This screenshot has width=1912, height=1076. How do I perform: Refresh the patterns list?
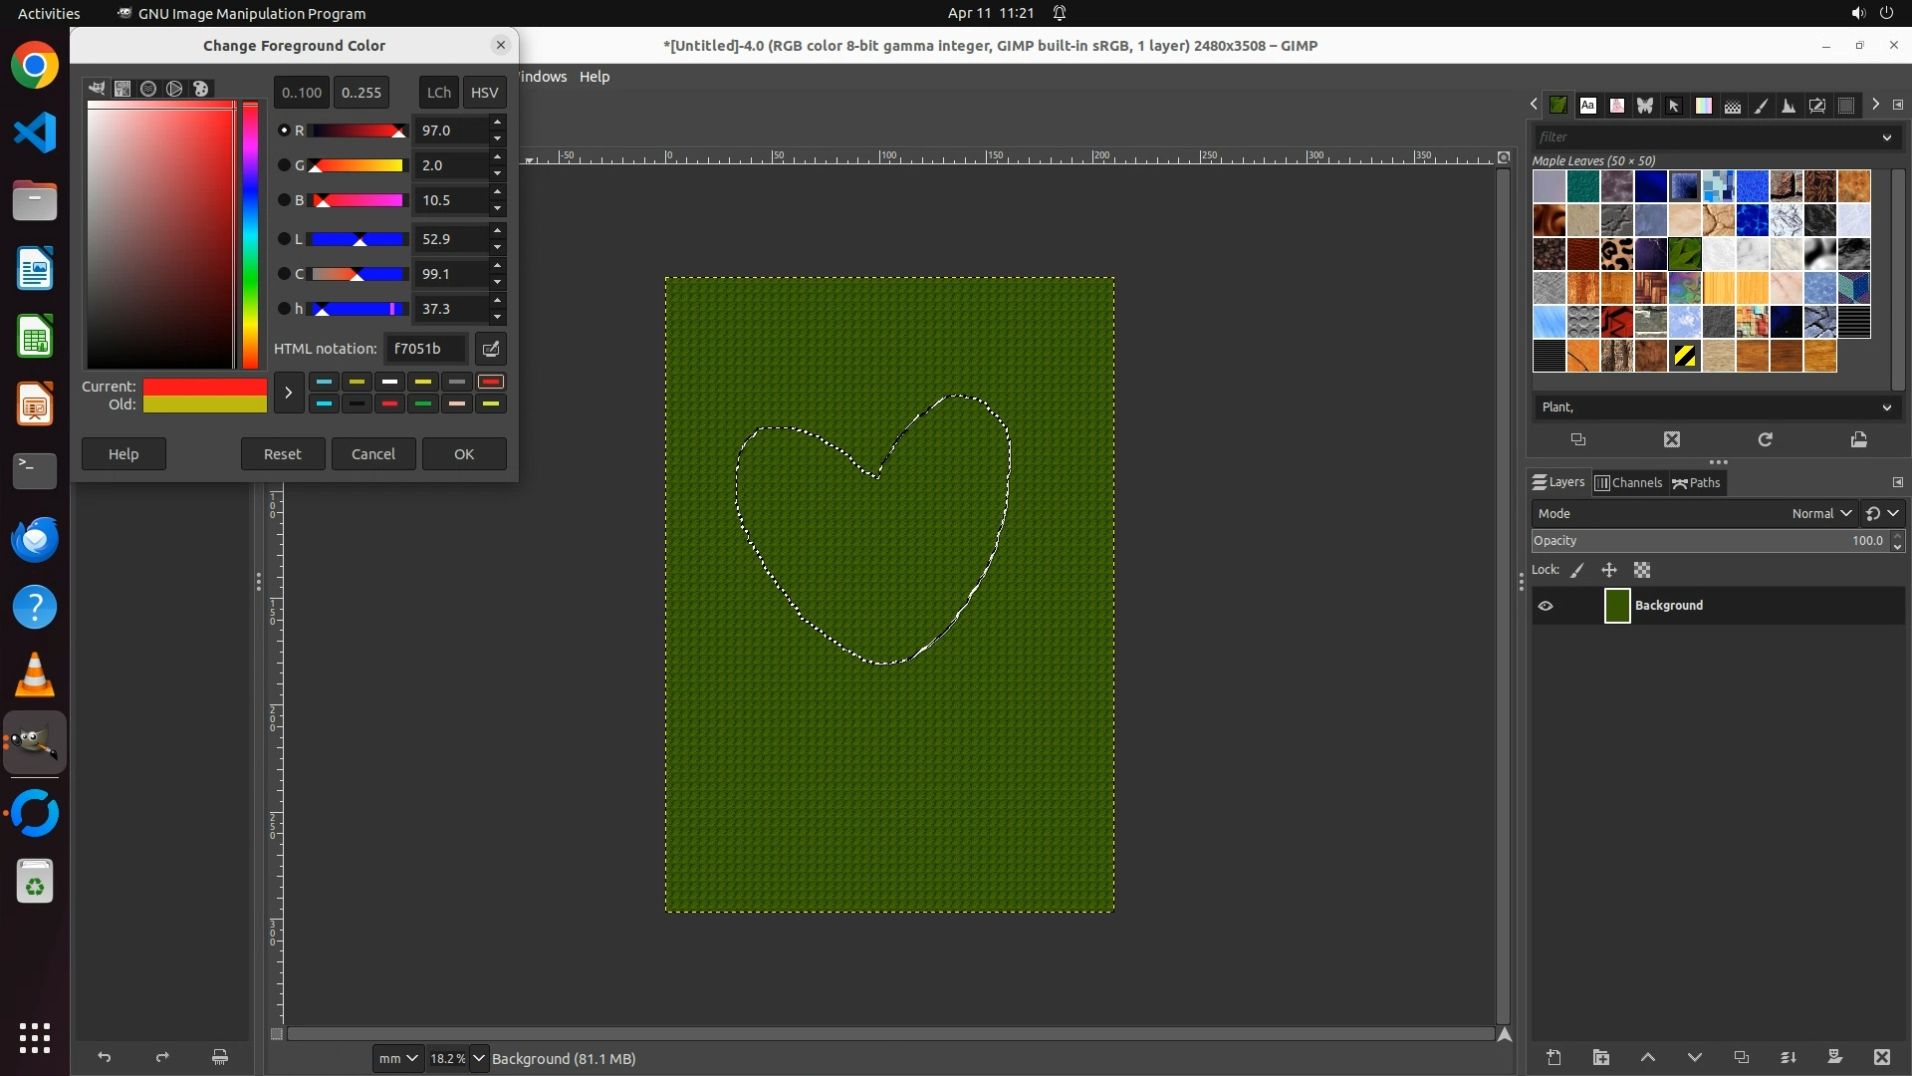pos(1765,439)
